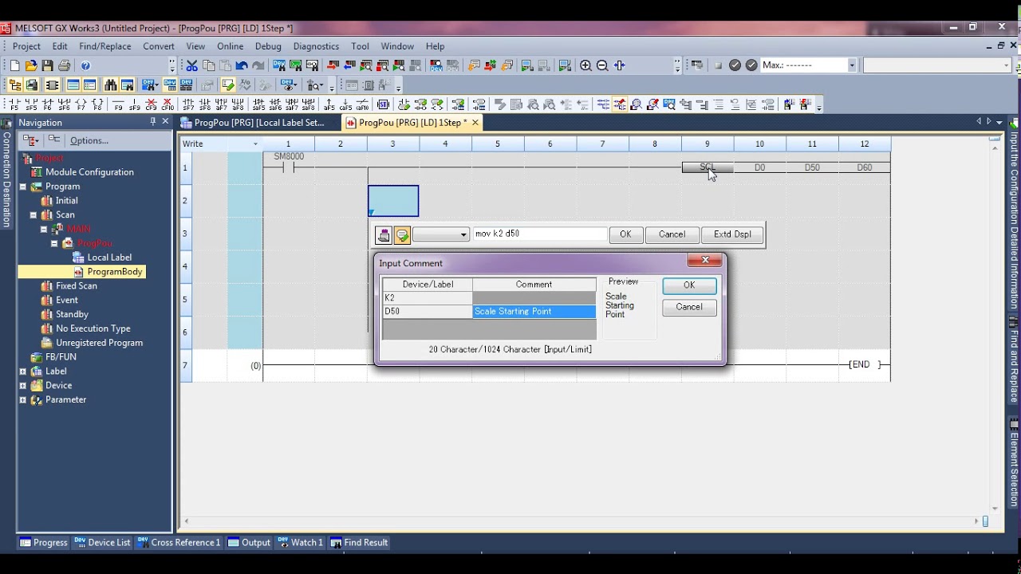Open the Diagnostics menu

click(x=316, y=46)
